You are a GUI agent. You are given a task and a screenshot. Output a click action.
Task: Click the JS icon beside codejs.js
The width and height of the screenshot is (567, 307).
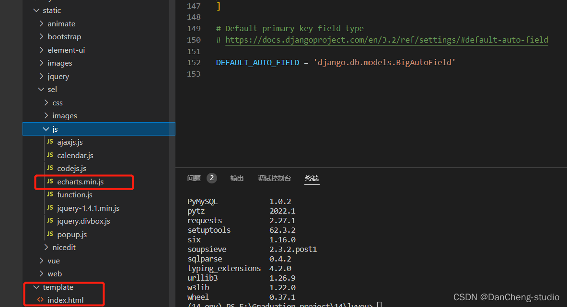(x=50, y=169)
